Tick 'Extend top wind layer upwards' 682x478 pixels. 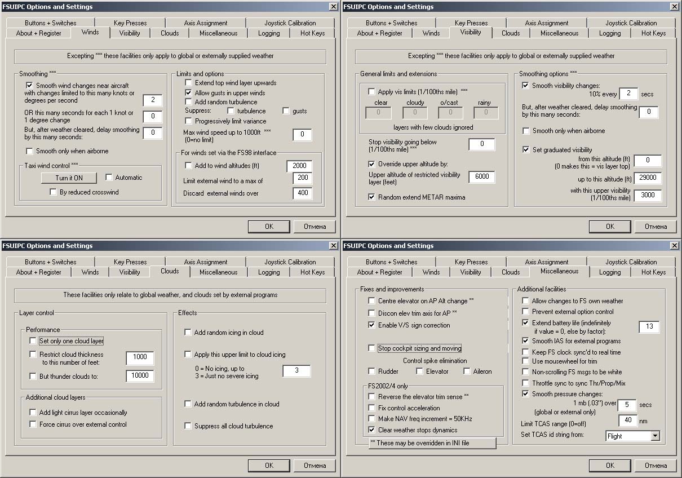(x=189, y=83)
